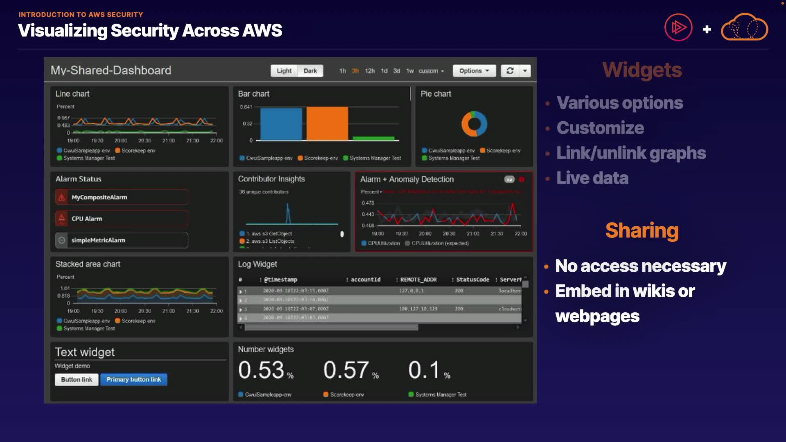This screenshot has width=786, height=442.
Task: Expand log row 1 with triangle
Action: click(241, 291)
